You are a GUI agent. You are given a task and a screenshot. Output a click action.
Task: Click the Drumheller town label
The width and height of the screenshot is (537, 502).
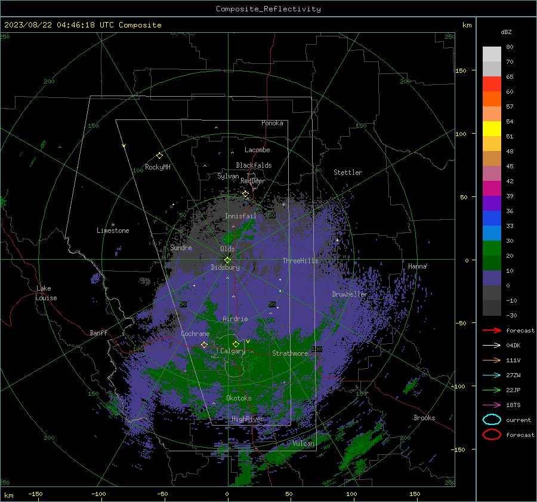coord(350,294)
